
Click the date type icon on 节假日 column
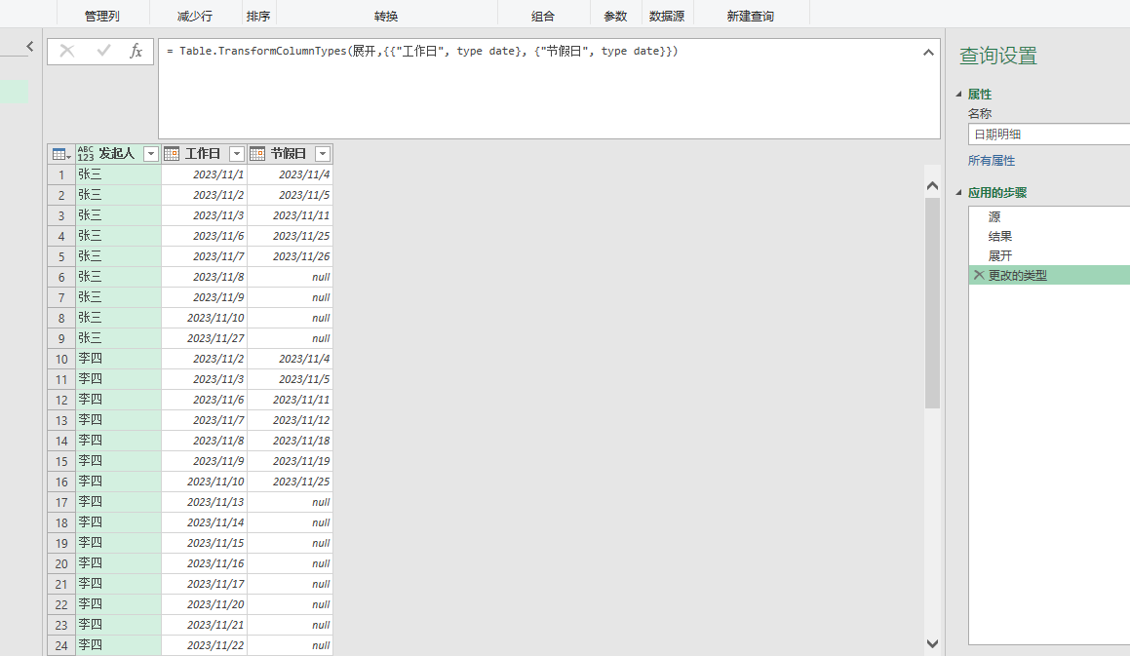(x=255, y=153)
